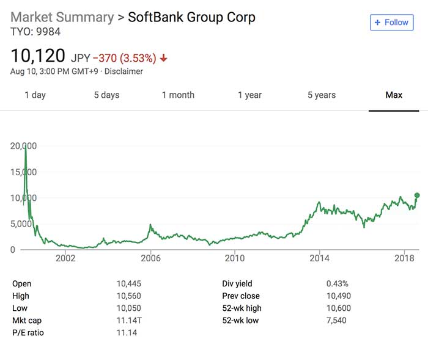Click the 10,120 current price

click(38, 56)
